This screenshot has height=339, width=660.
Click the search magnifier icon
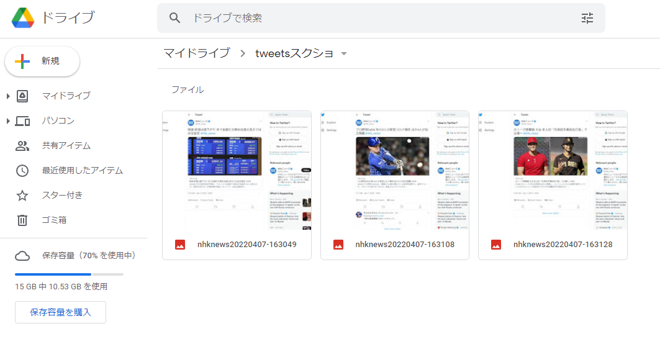coord(174,17)
